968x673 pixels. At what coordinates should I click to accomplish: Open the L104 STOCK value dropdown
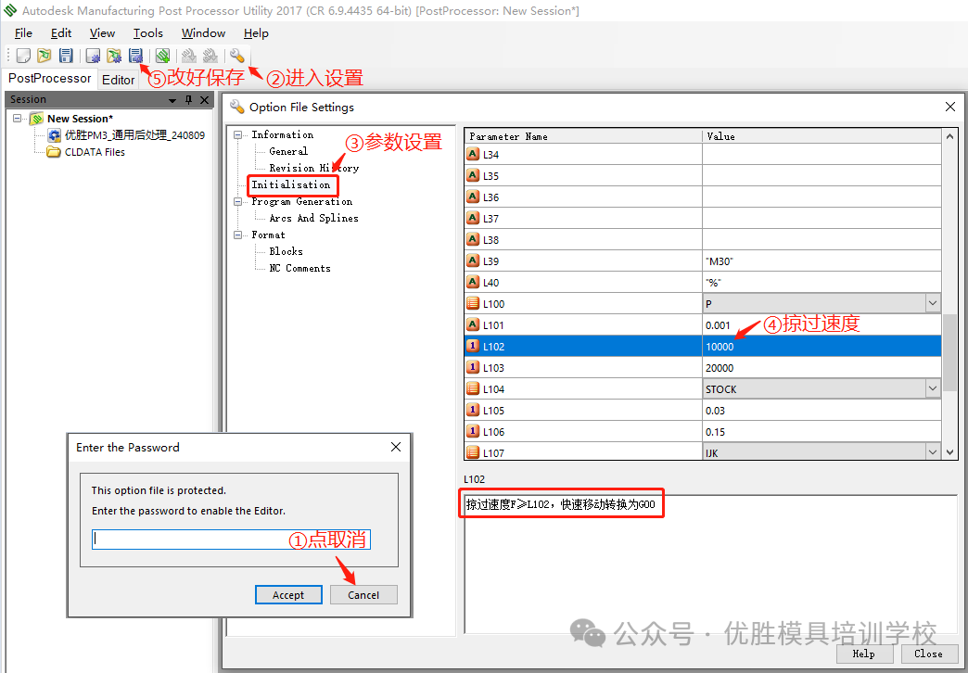click(933, 388)
